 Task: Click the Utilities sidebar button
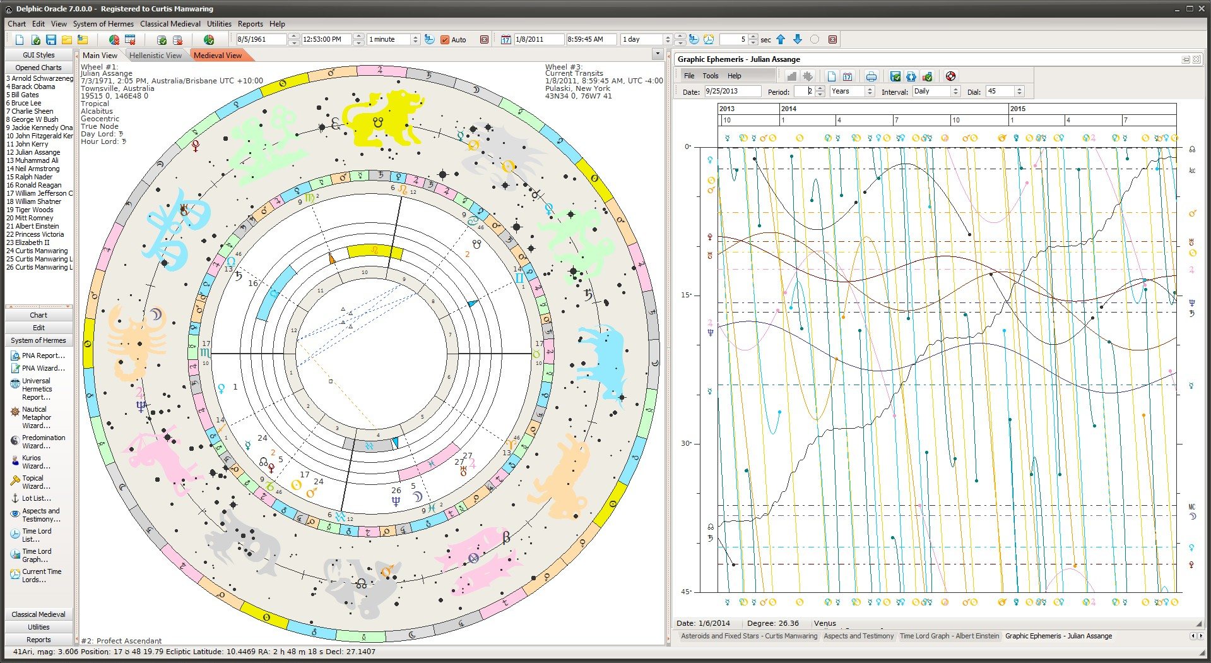[38, 627]
